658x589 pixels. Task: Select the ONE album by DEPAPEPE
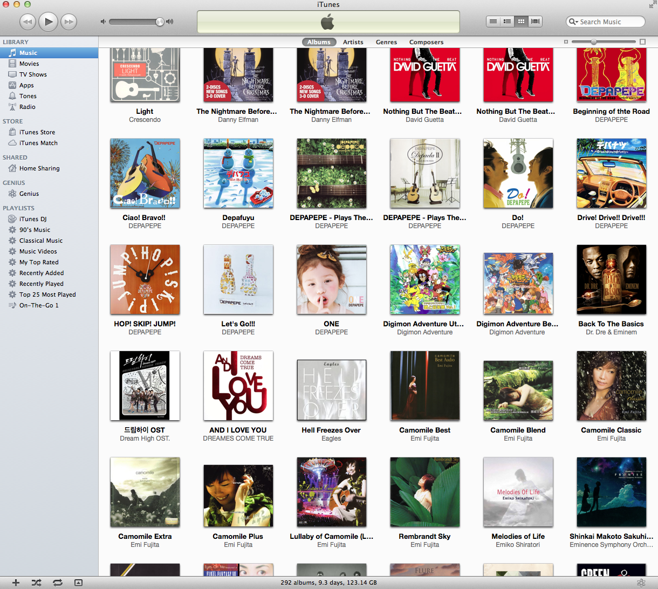331,279
